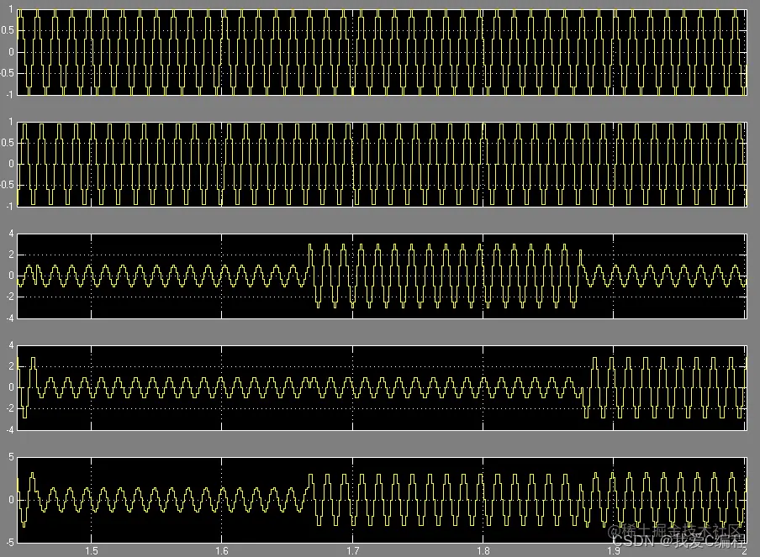760x557 pixels.
Task: Click the second scope plot ranging -1 to 1
Action: pyautogui.click(x=382, y=164)
